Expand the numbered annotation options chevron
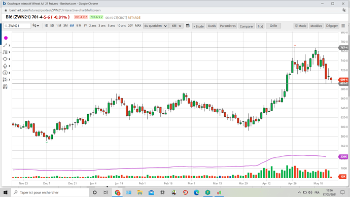Screen dimensions: 350x197 pos(9,73)
